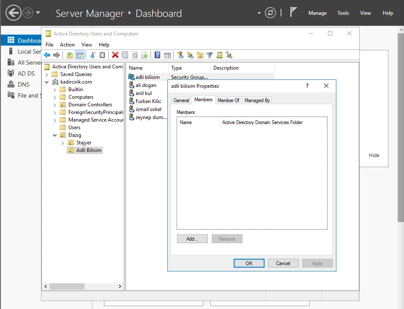Click the Remove button
The width and height of the screenshot is (404, 309).
(x=227, y=239)
